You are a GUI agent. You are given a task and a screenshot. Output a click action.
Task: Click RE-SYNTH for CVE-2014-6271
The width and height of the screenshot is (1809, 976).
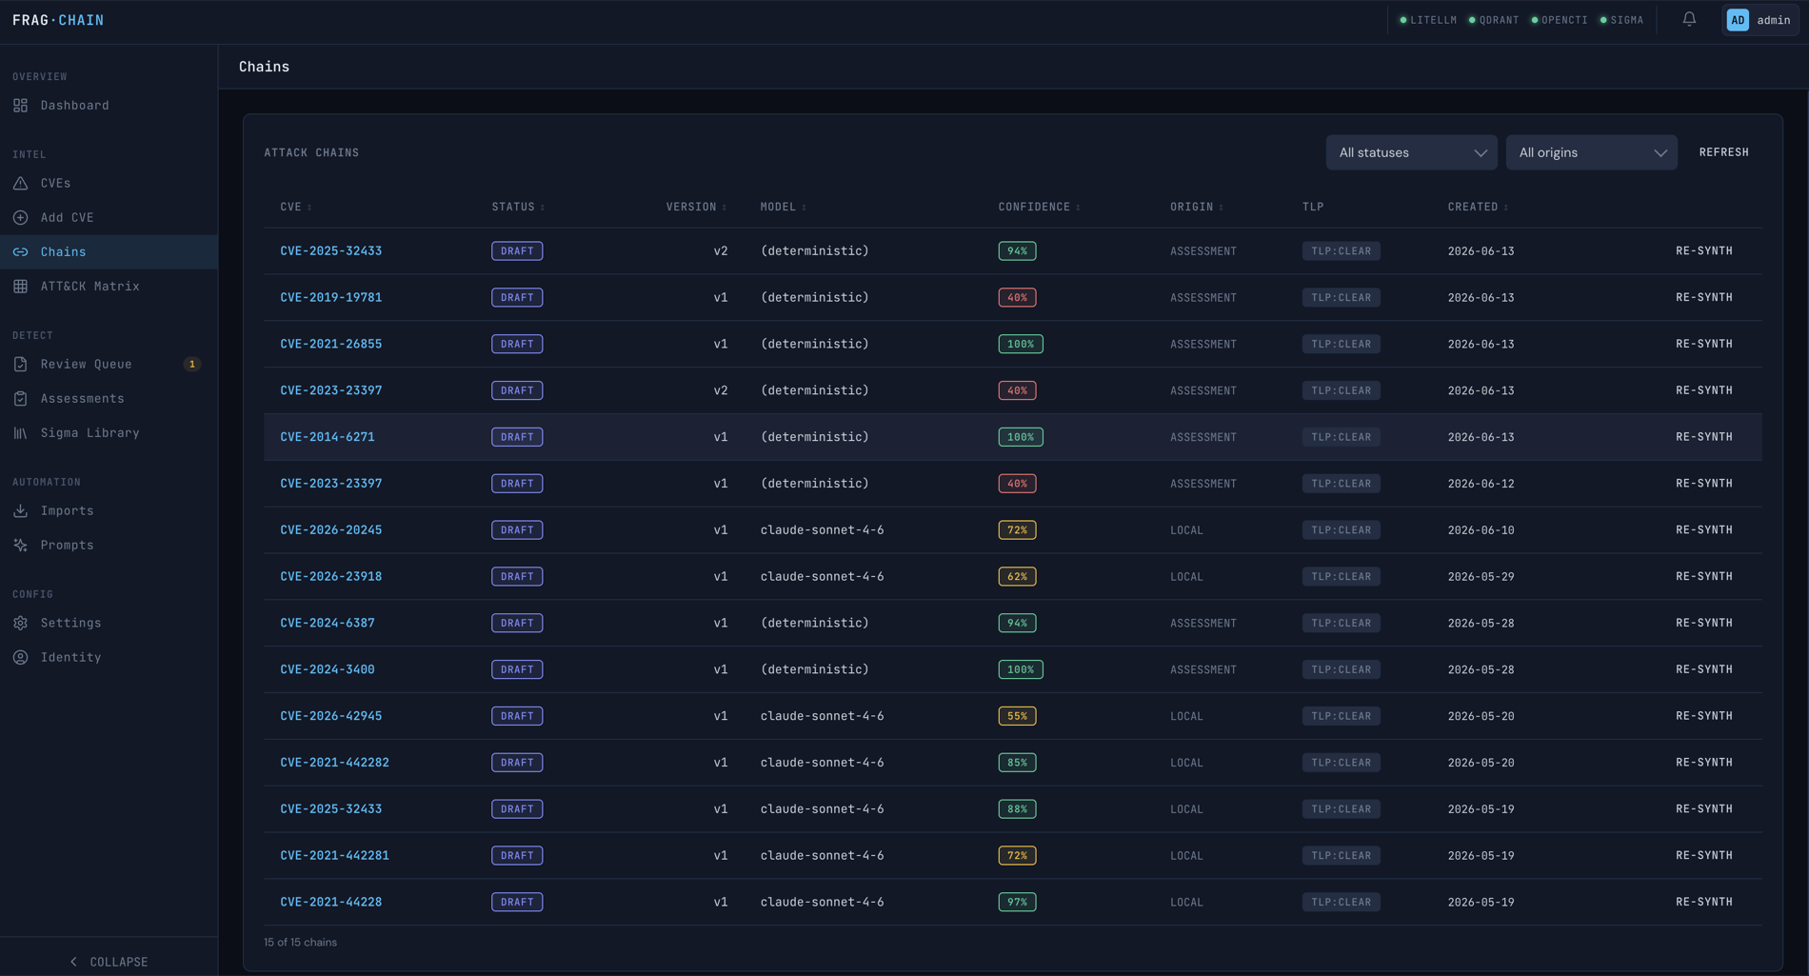click(x=1704, y=437)
